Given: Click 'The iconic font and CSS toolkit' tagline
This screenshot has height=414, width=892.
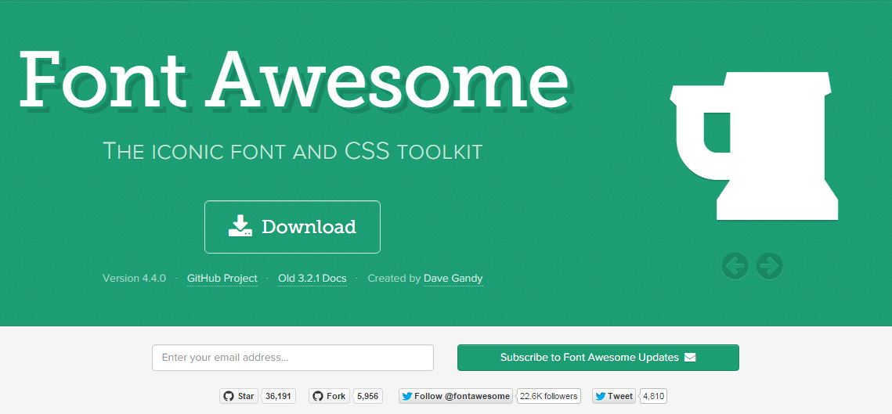Looking at the screenshot, I should [292, 151].
